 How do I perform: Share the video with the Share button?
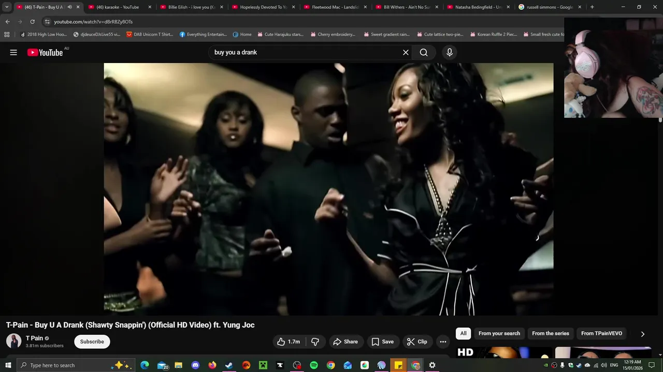pyautogui.click(x=345, y=342)
